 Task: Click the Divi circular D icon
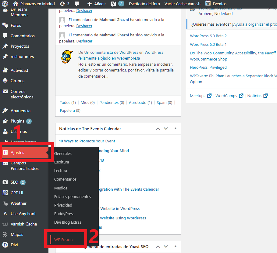coord(5,245)
